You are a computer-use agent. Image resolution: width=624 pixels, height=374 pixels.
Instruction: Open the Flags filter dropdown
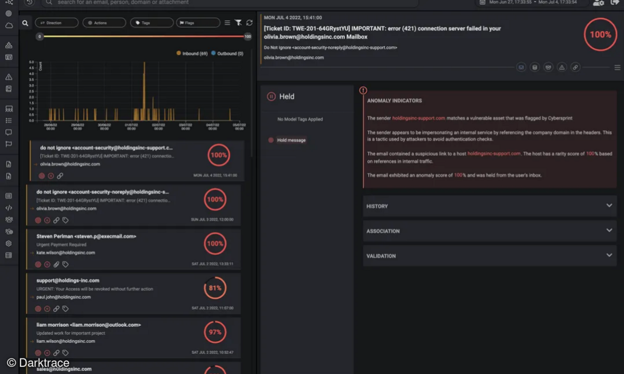click(x=198, y=23)
